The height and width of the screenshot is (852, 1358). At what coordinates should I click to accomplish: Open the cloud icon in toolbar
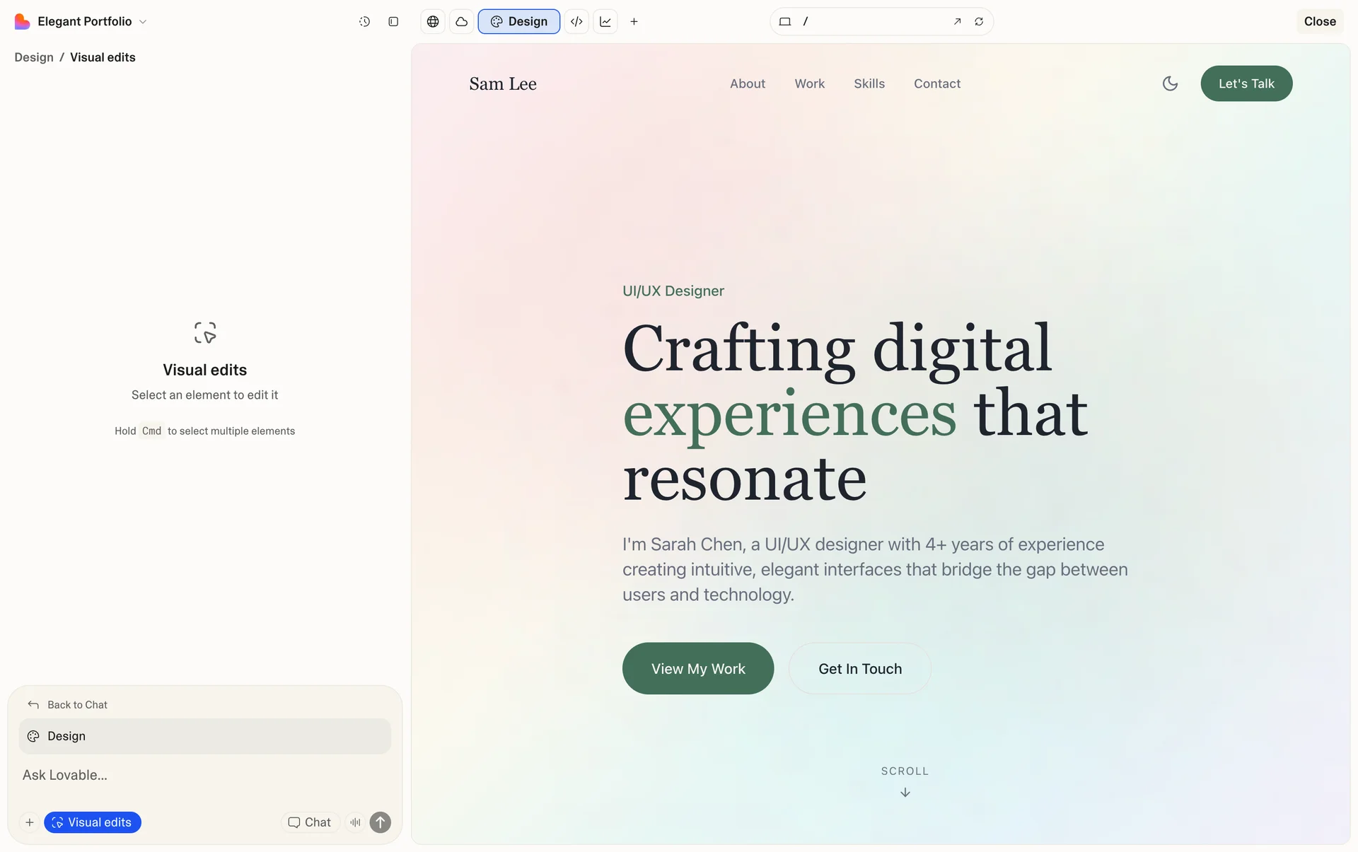point(462,22)
